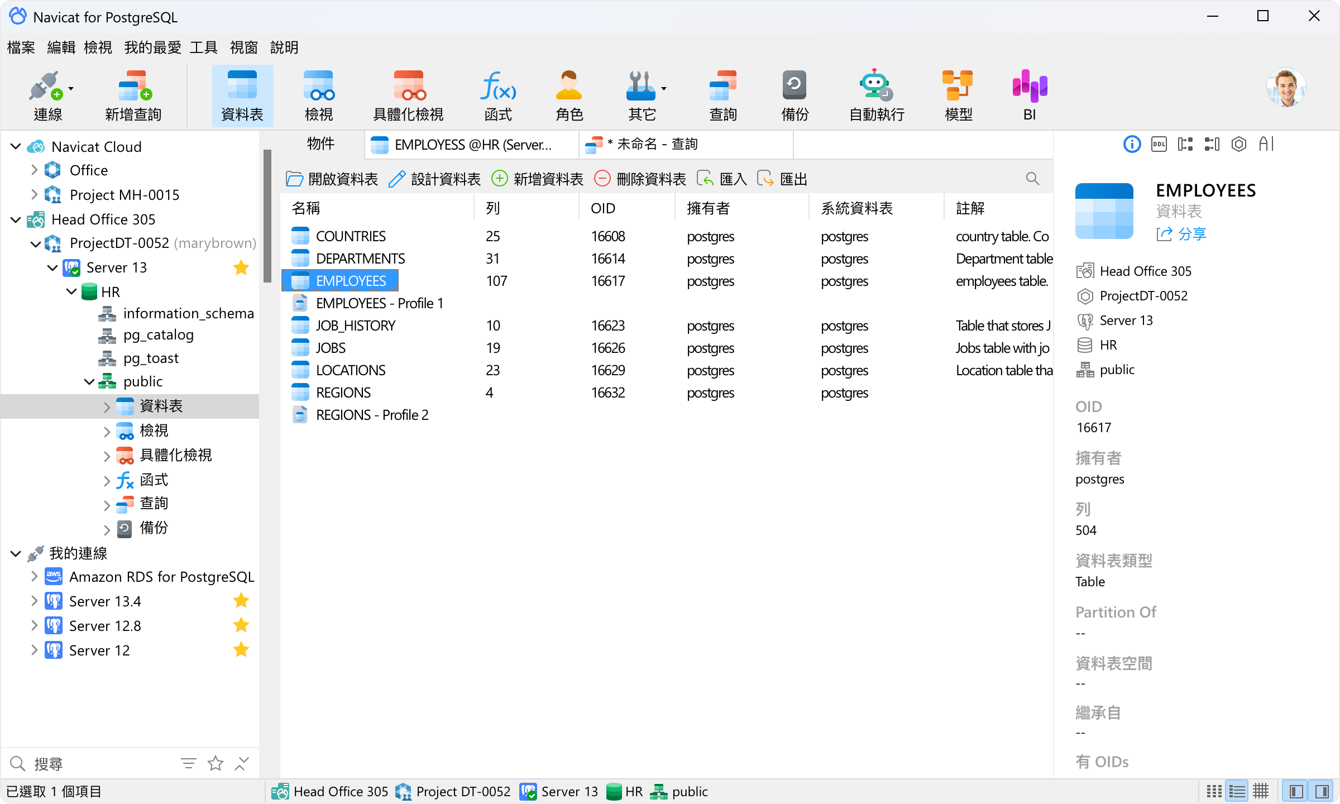Screen dimensions: 1340x804
Task: Switch to icon grid view mode
Action: coord(1214,791)
